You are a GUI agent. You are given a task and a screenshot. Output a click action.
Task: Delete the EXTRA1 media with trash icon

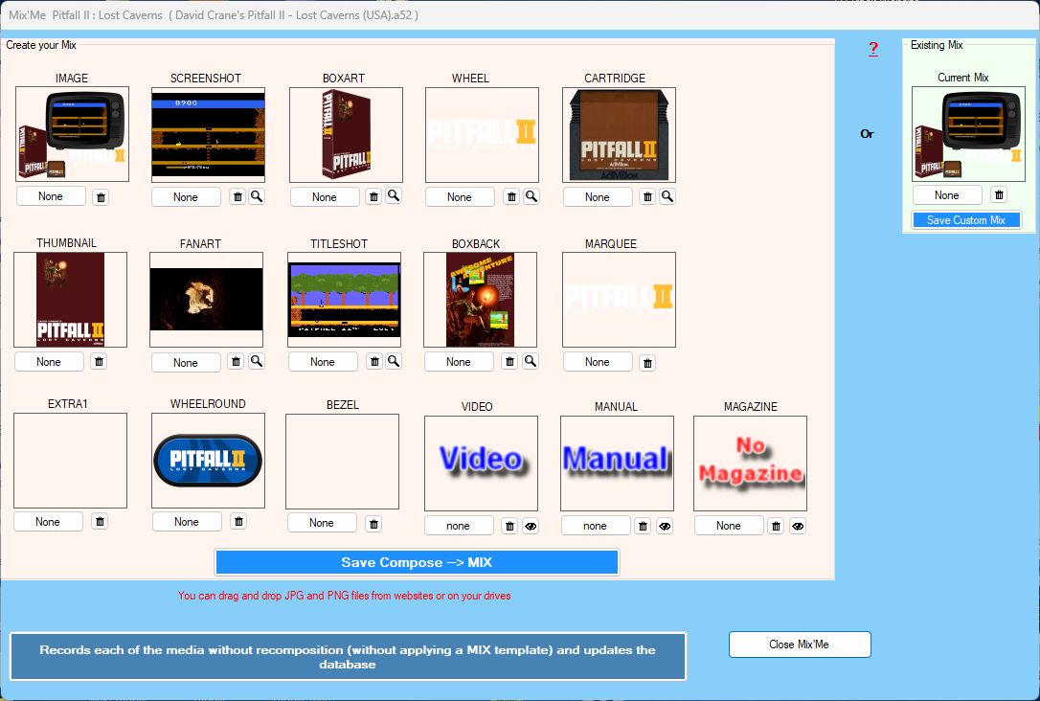click(100, 521)
